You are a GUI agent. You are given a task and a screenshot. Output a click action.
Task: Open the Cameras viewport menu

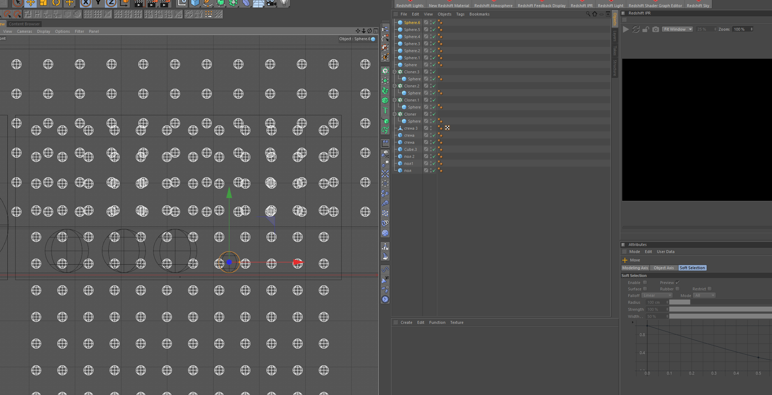pos(24,31)
